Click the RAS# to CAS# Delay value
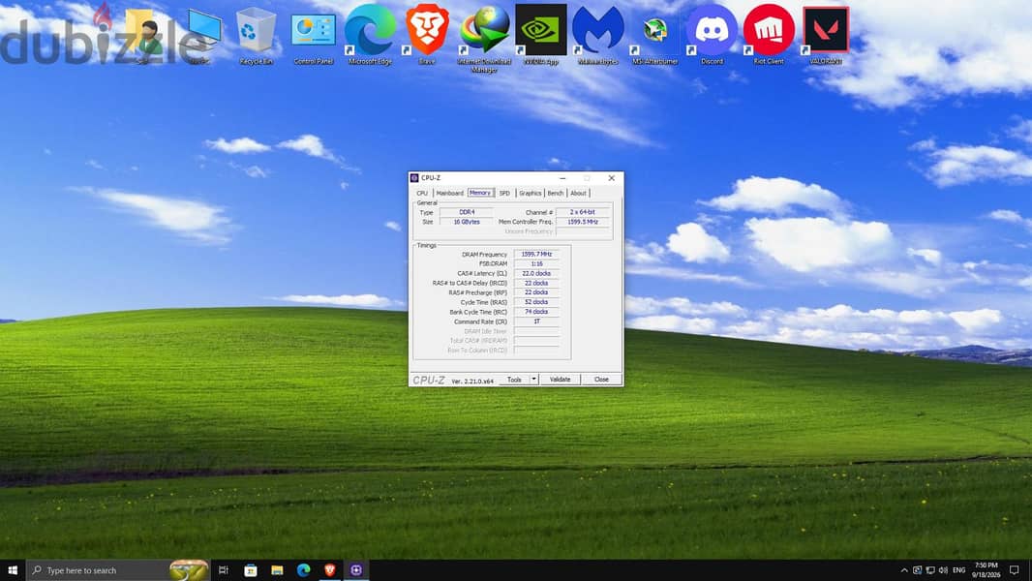This screenshot has height=581, width=1032. pos(536,283)
